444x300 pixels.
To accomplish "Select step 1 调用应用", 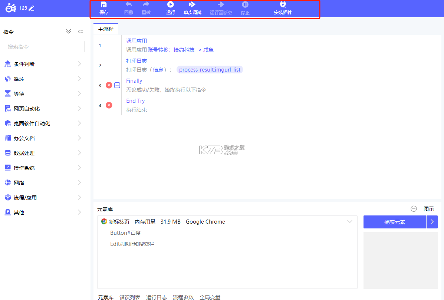I will coord(136,41).
